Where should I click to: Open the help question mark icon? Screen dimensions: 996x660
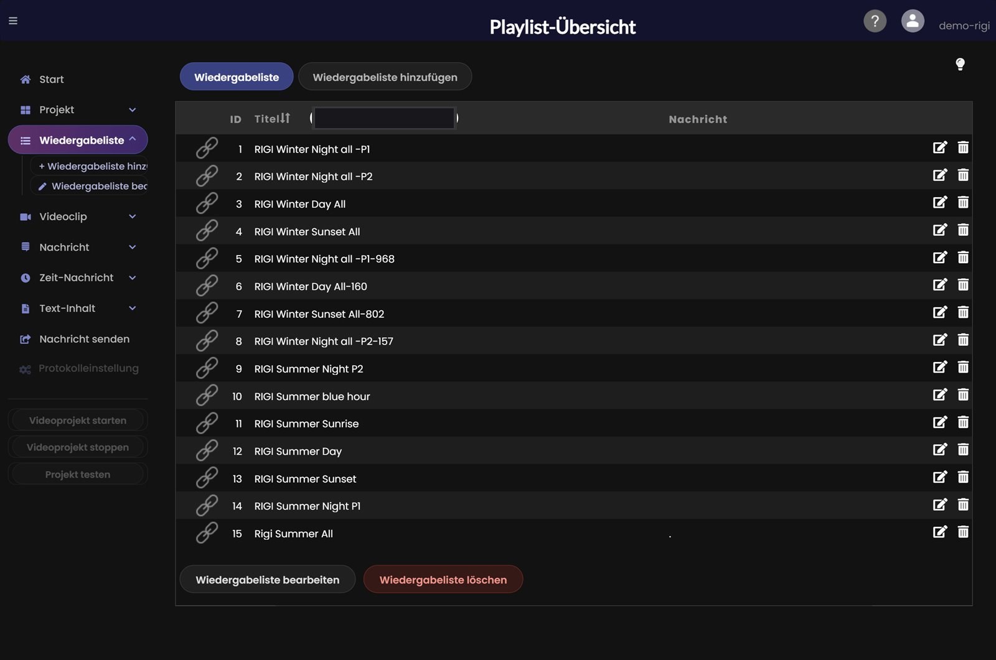[875, 21]
